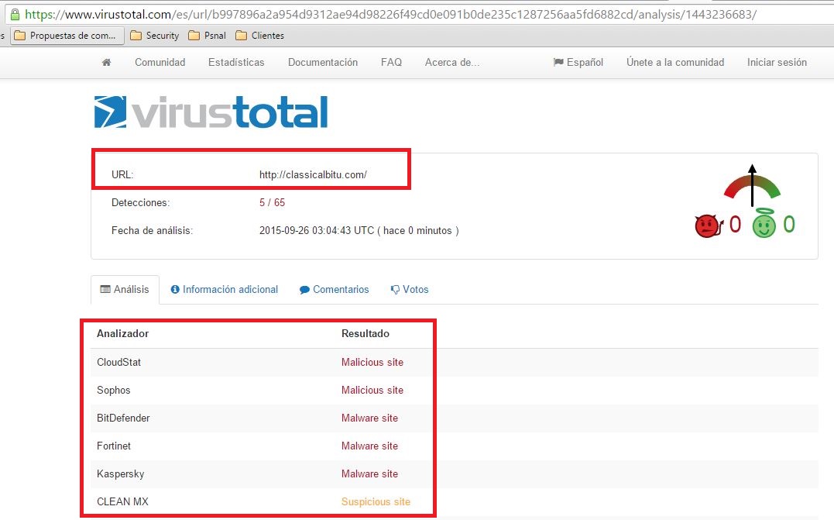Open the Comentarios tab
The image size is (834, 520).
click(334, 290)
